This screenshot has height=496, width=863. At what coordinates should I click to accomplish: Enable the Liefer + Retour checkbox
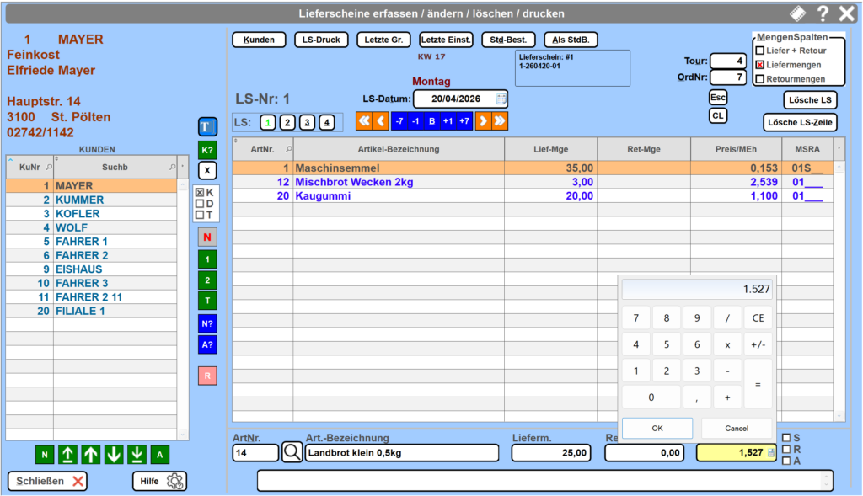(x=760, y=51)
